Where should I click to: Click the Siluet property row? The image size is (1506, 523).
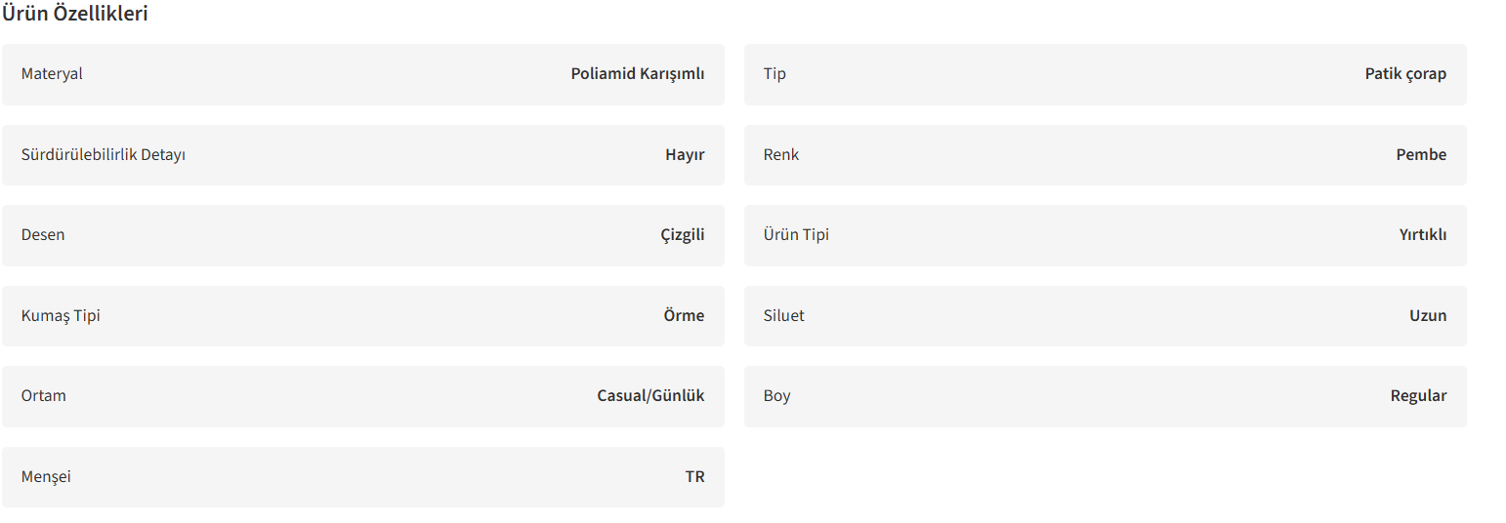click(1105, 316)
